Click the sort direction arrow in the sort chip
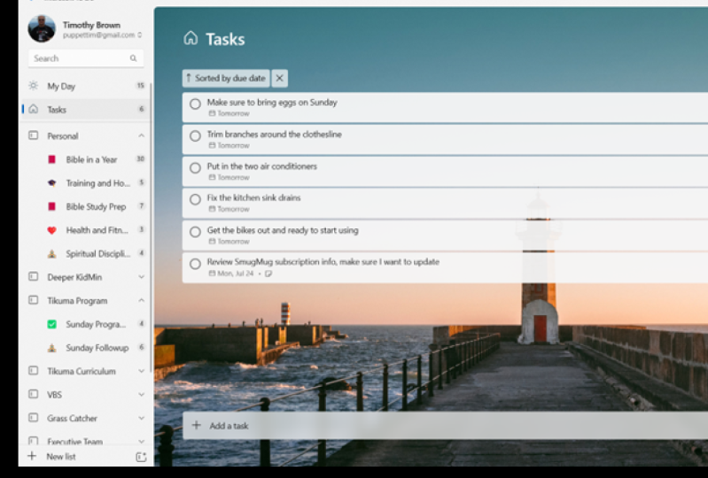 (188, 78)
